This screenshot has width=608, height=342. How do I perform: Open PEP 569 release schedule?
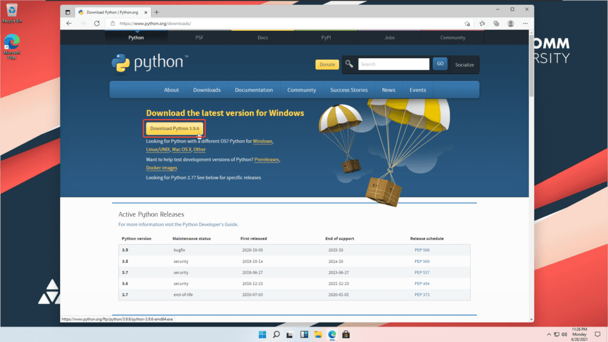[422, 261]
